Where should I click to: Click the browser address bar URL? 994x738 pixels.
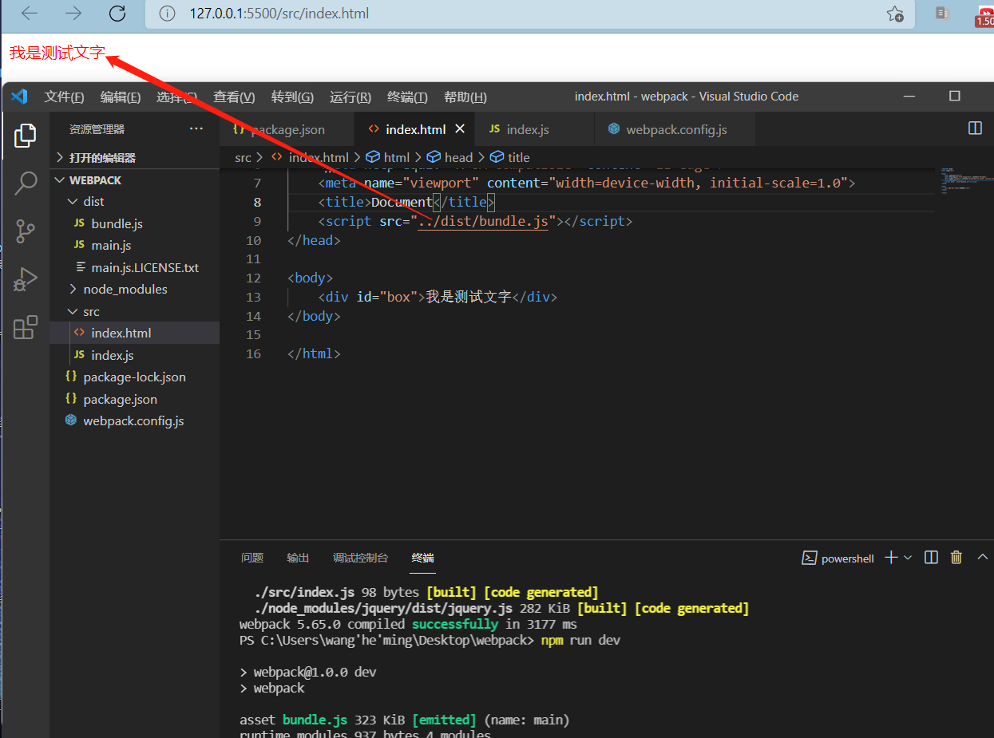[279, 14]
